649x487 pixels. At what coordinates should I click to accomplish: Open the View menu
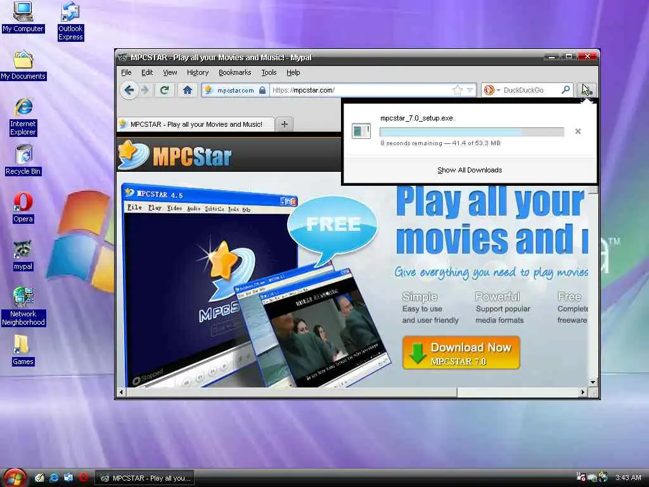coord(170,72)
